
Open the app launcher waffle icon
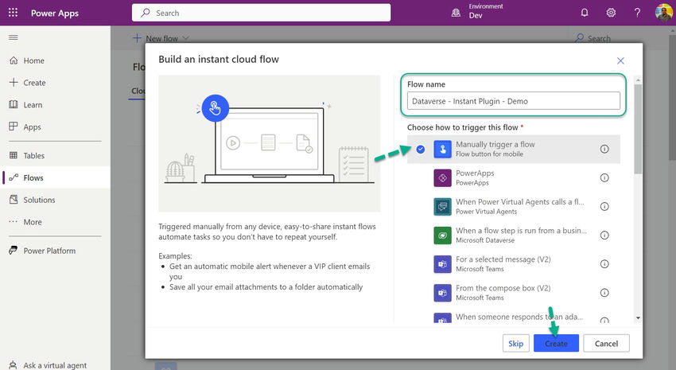[13, 13]
